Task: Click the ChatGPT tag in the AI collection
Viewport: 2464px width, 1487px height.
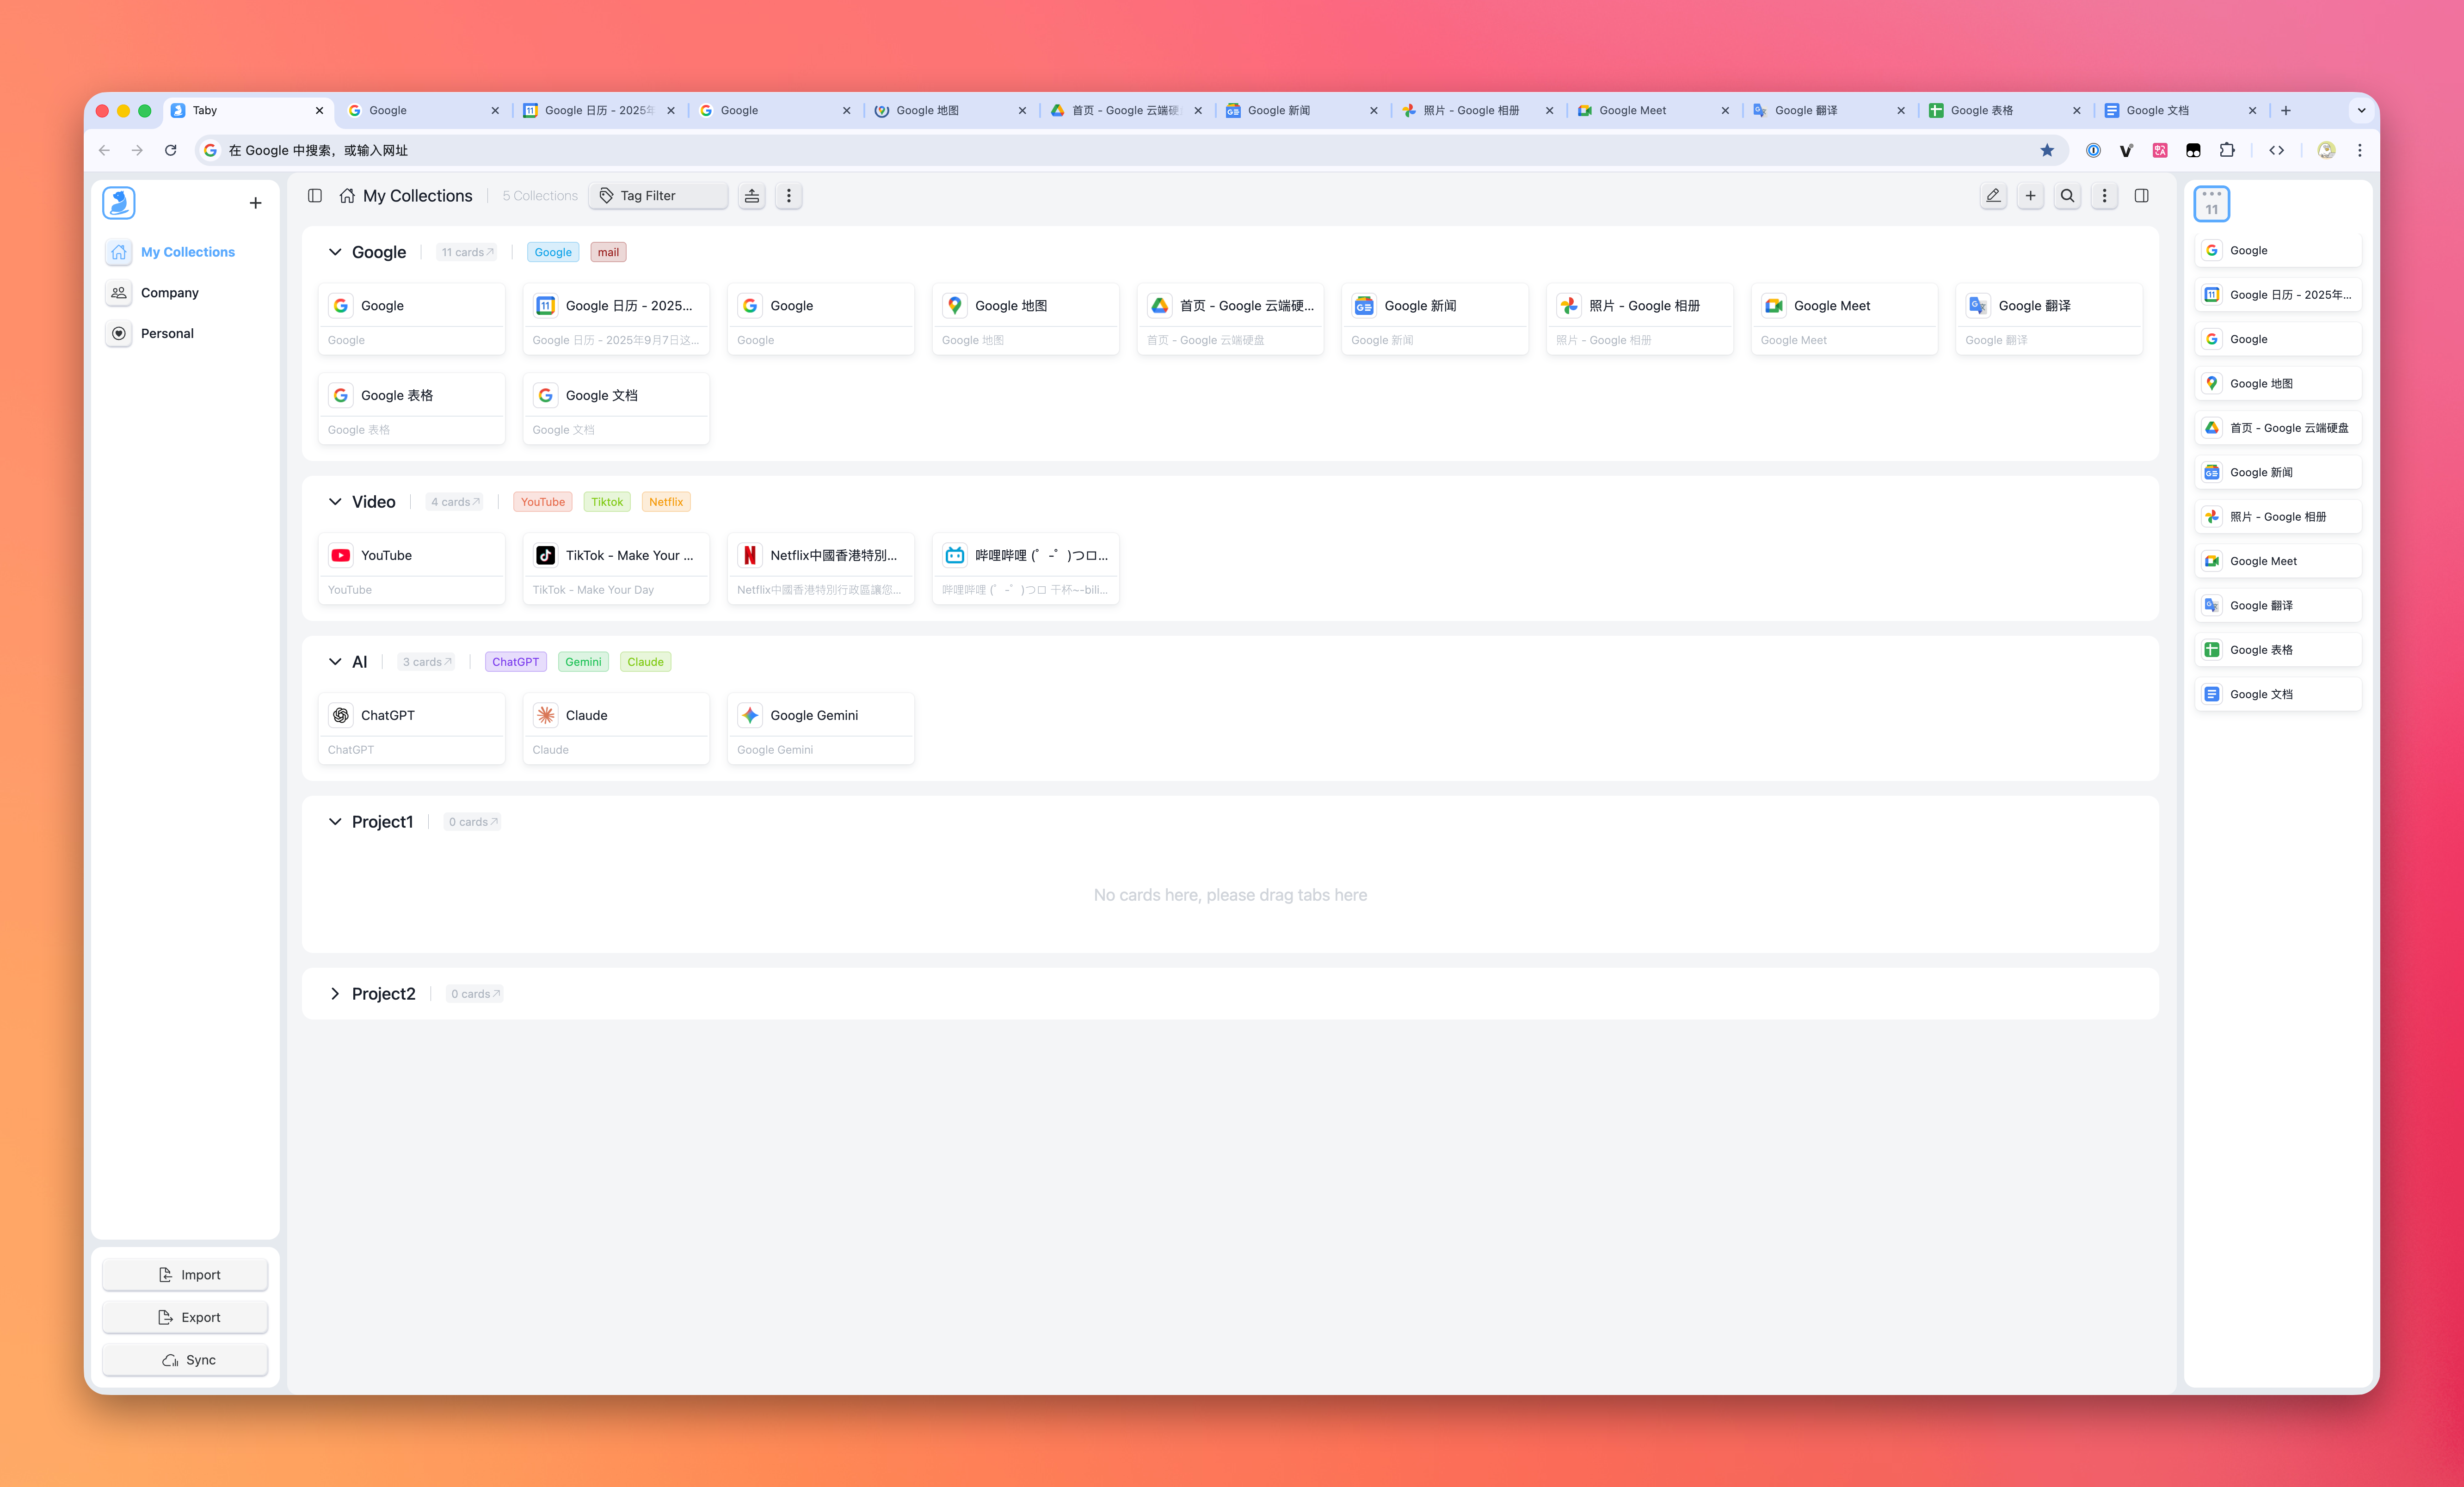Action: pos(515,662)
